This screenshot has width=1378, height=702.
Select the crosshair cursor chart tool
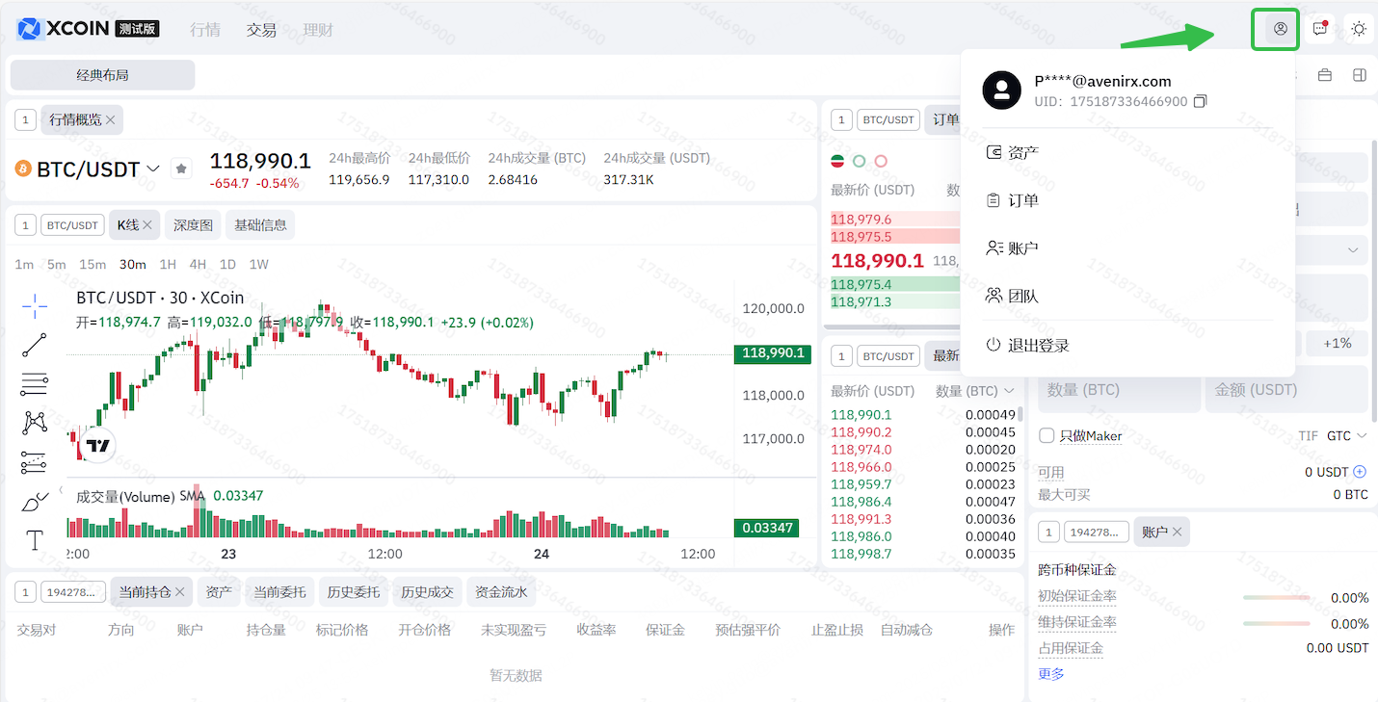[35, 306]
